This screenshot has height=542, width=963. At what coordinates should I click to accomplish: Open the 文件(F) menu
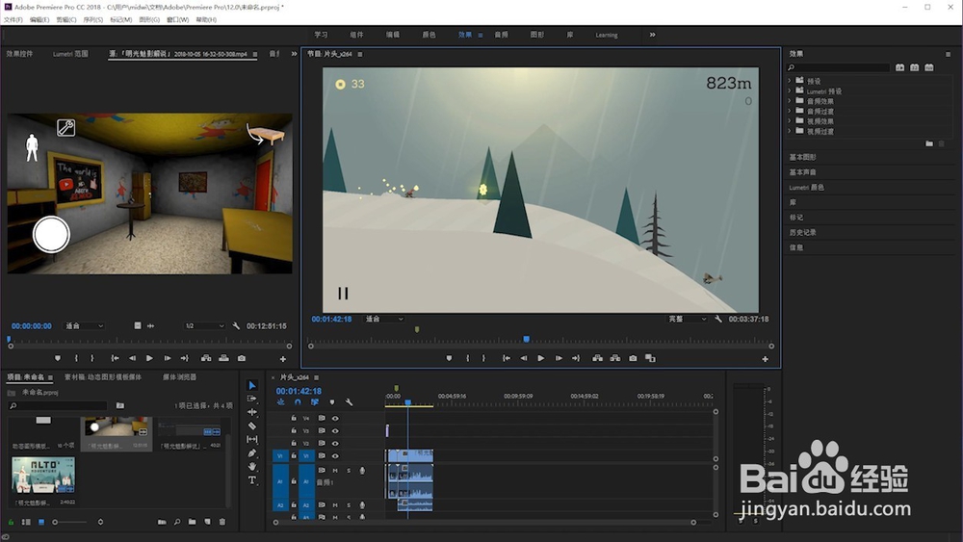[13, 19]
